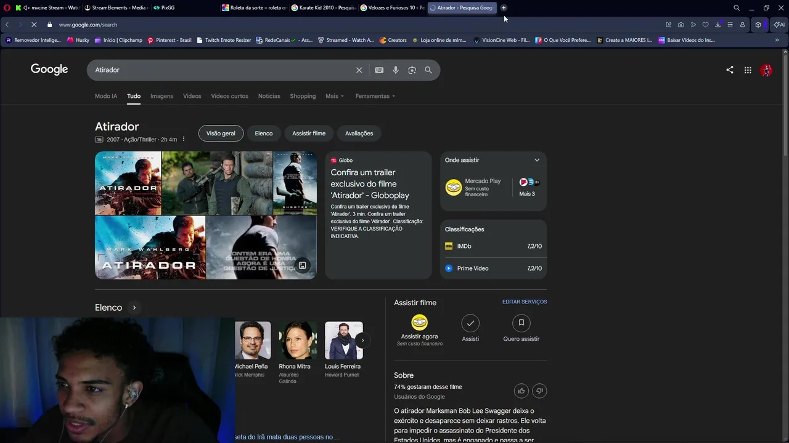Like the film with thumbs up
Screen dimensions: 789x443
click(521, 391)
